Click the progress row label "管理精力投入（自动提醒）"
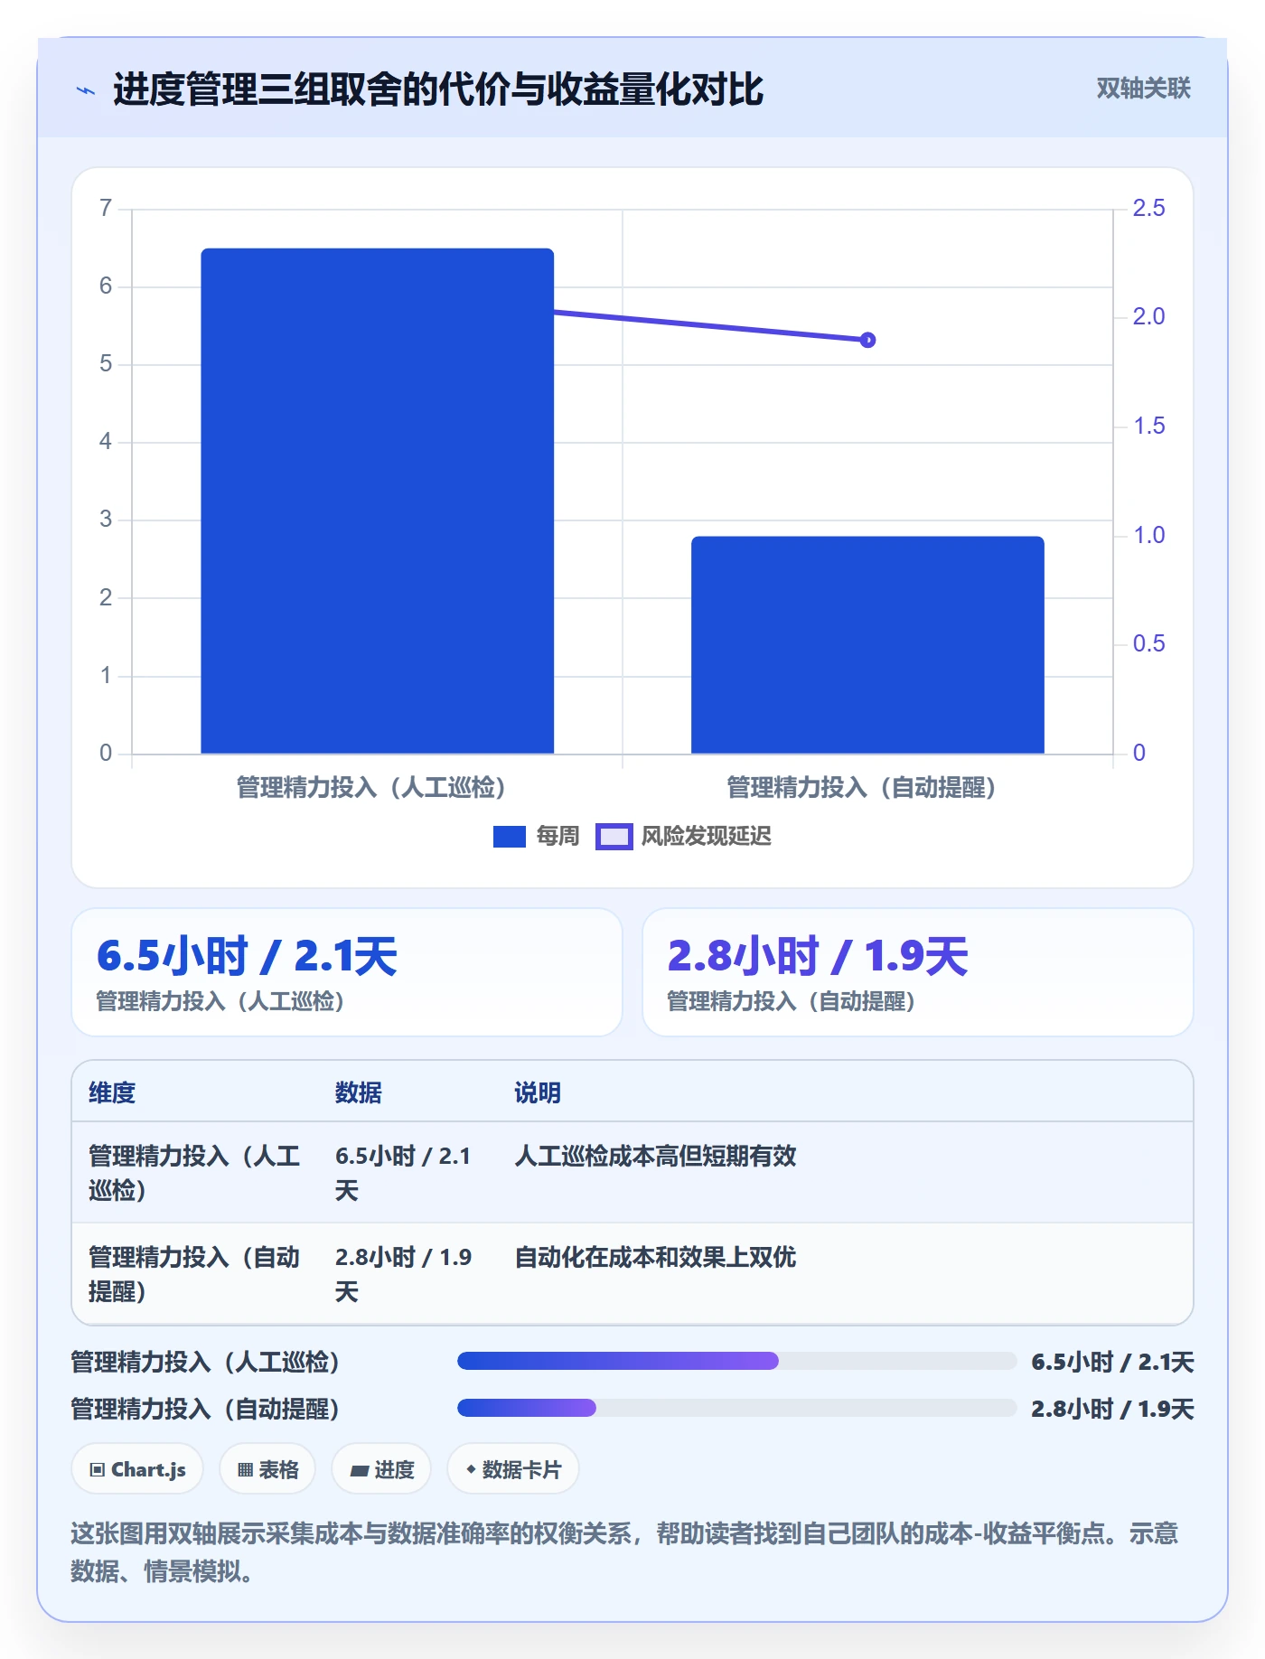 pyautogui.click(x=205, y=1409)
